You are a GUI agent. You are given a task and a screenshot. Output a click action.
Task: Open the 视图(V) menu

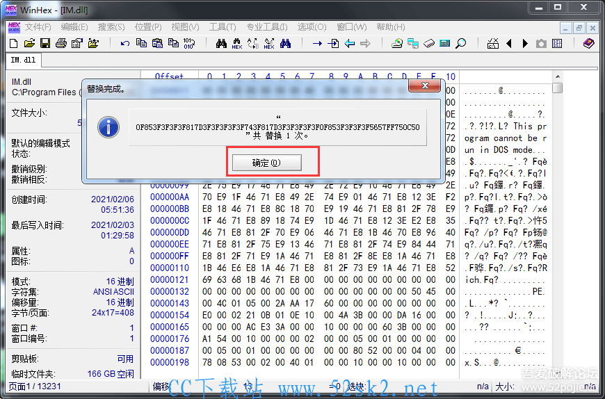click(x=185, y=27)
